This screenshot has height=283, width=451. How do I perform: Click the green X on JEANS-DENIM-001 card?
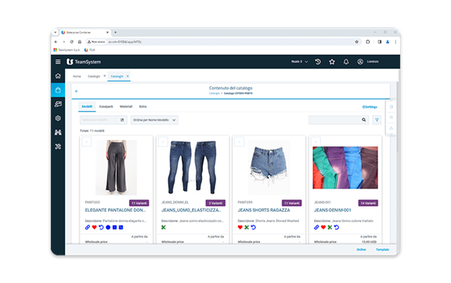coord(330,227)
